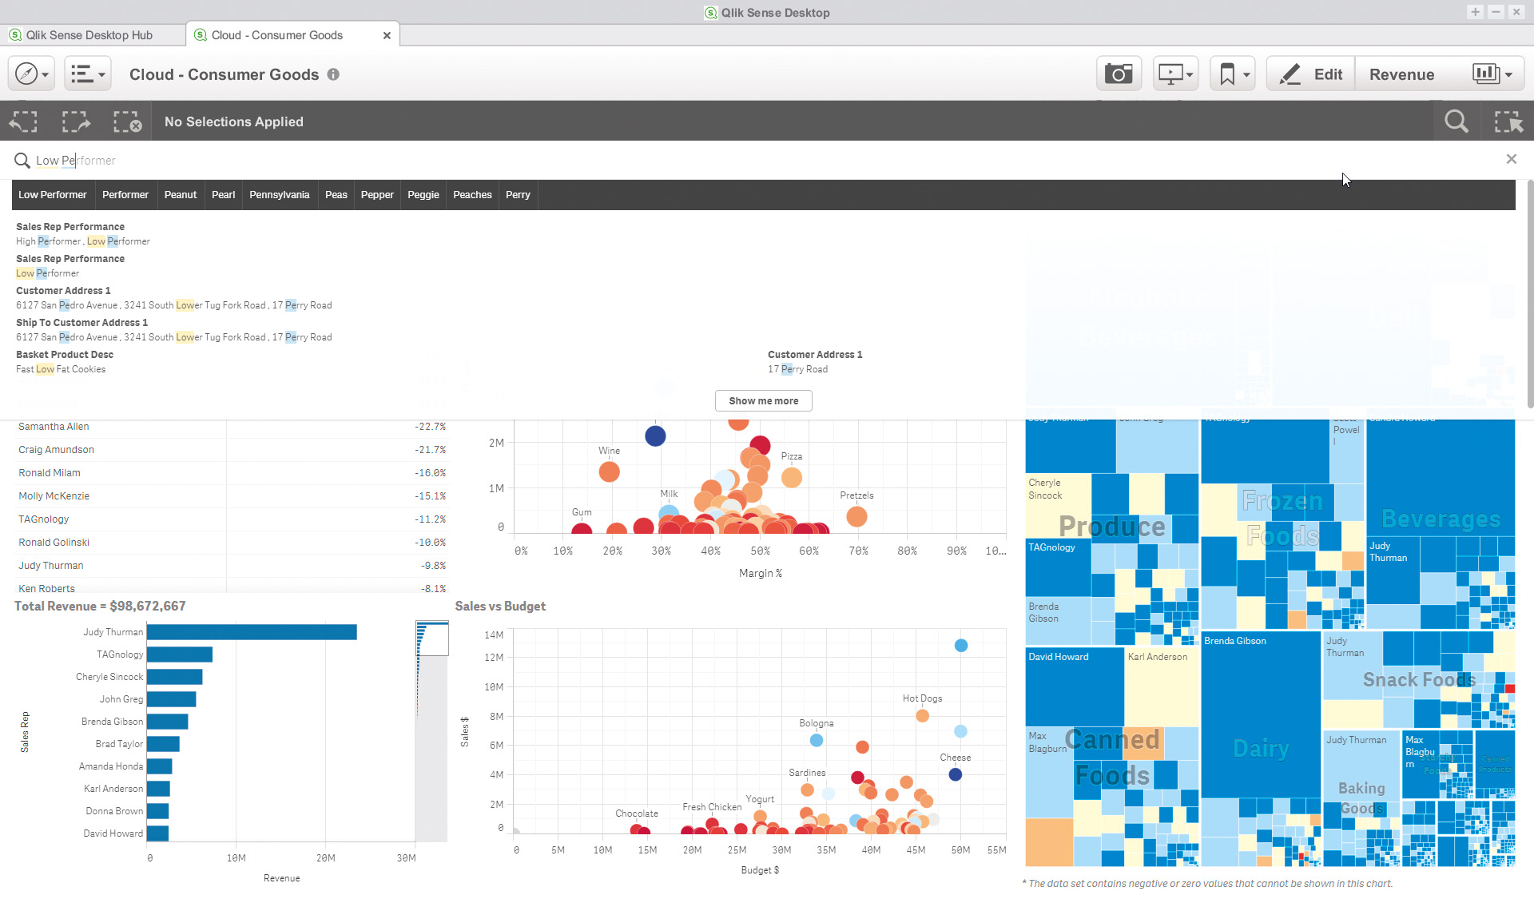Select the Low Performer Sales Rep result
This screenshot has width=1534, height=903.
(48, 273)
